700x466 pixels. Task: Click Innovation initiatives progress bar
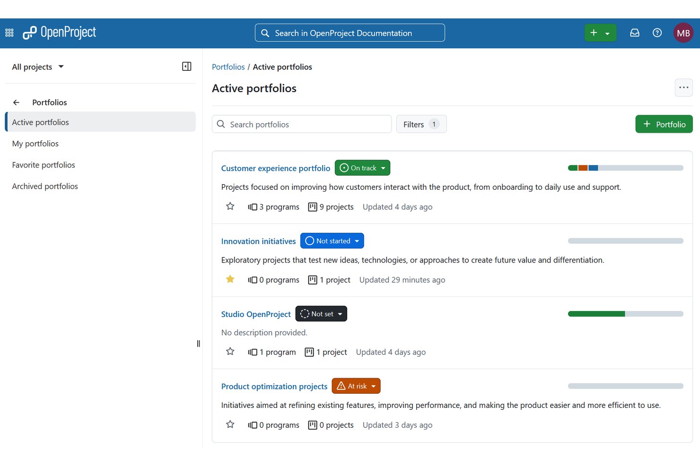626,241
